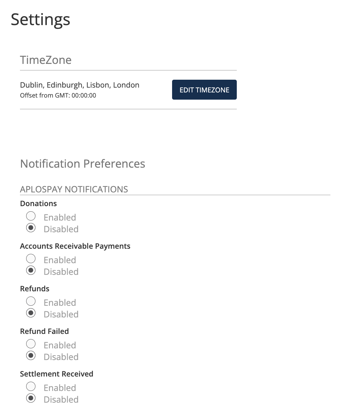Select Disabled radio for Accounts Receivable Payments
360x415 pixels.
[31, 270]
